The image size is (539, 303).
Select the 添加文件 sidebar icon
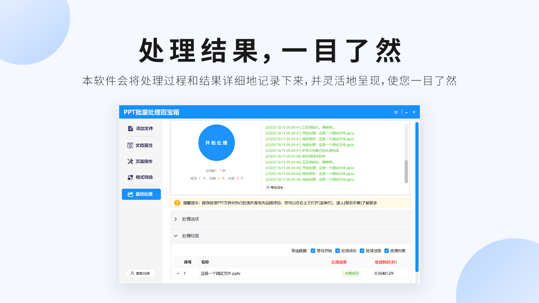[130, 128]
